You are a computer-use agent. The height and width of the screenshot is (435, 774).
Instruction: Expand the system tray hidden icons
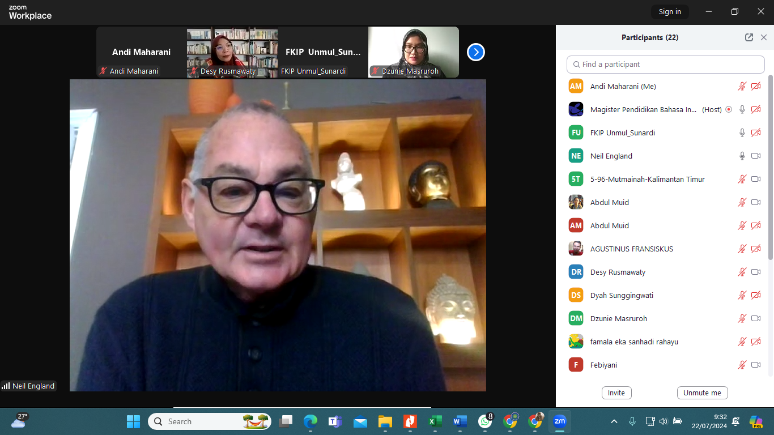pos(614,421)
